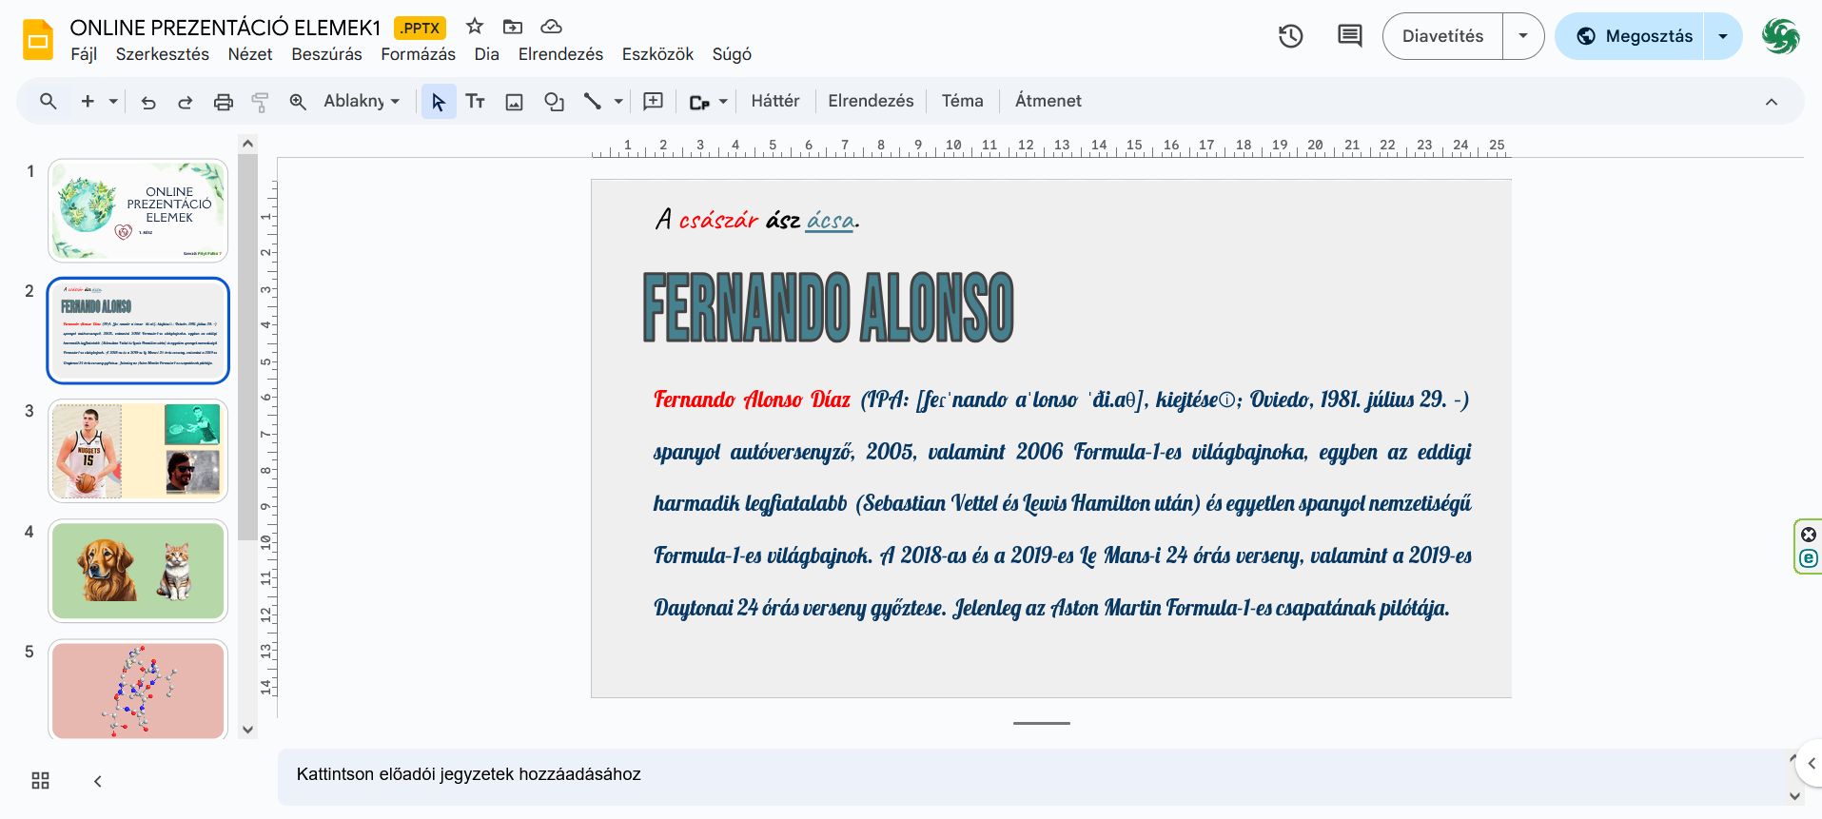
Task: Open the Súgó menu
Action: click(x=732, y=54)
